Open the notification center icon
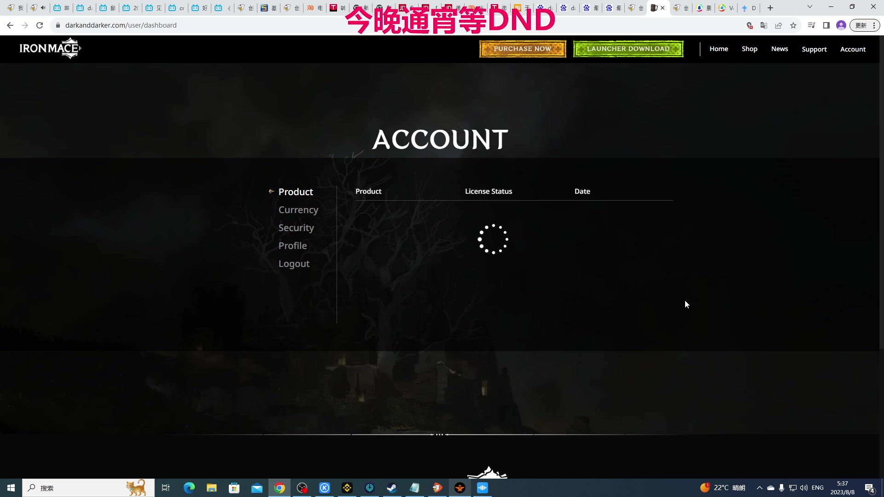The image size is (884, 497). click(x=870, y=488)
